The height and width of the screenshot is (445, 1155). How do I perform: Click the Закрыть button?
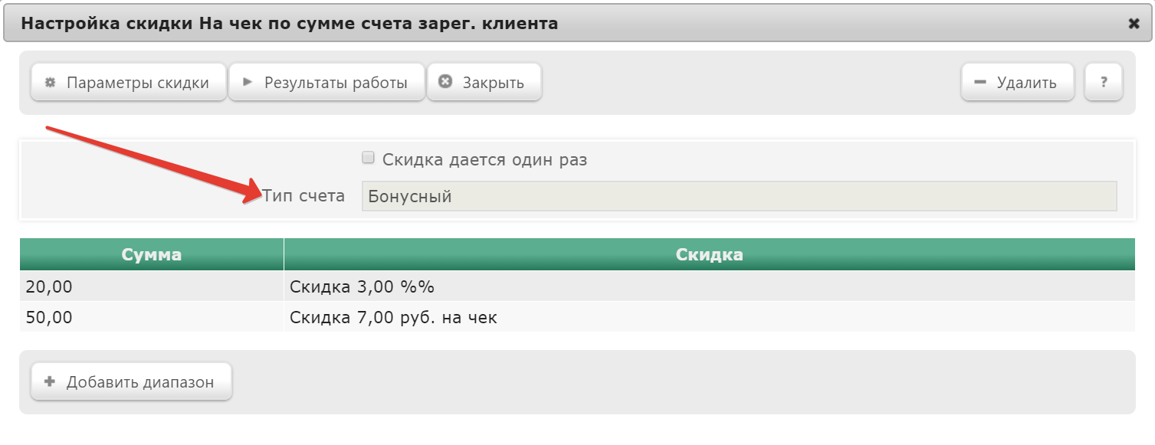(484, 82)
